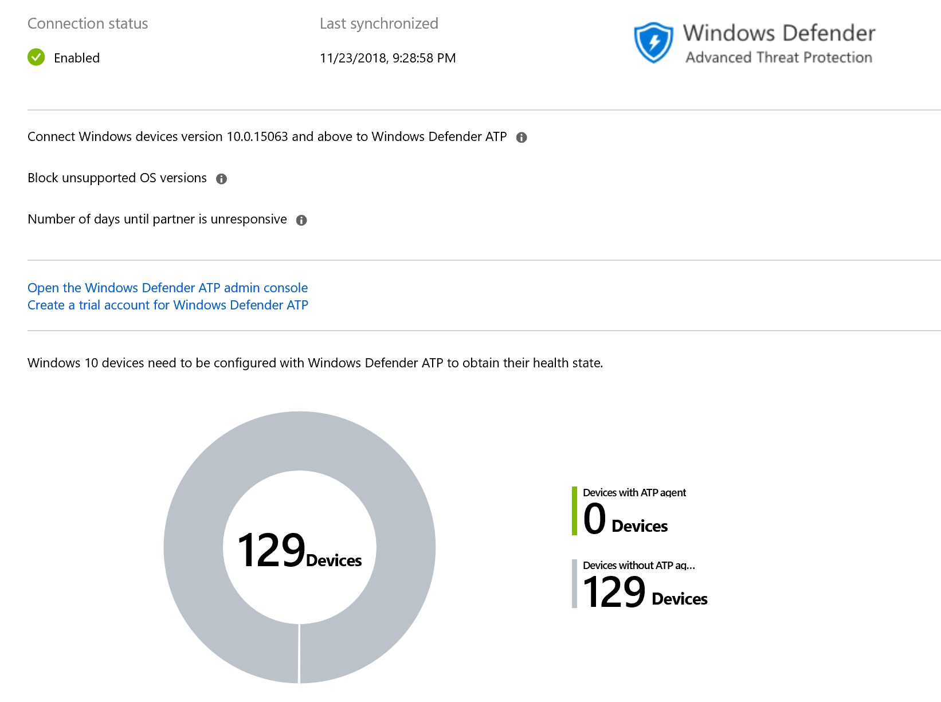941x702 pixels.
Task: Click the 129 Devices total in chart center
Action: [x=299, y=550]
